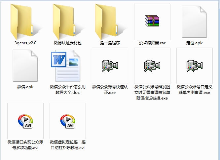Click the label 摇一摇程序

pyautogui.click(x=110, y=43)
